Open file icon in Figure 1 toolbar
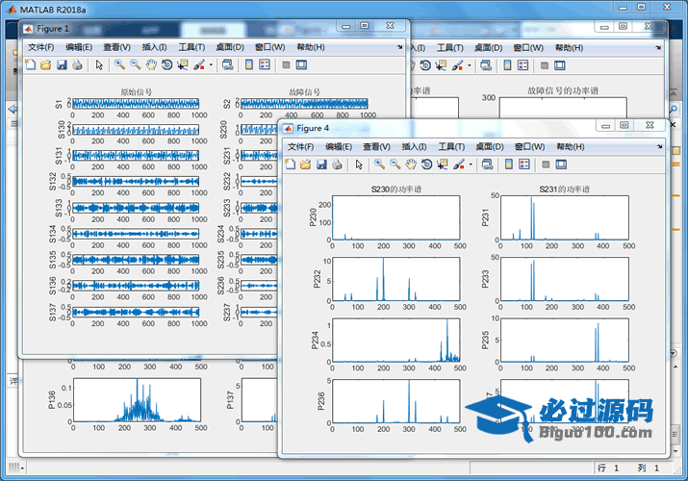Viewport: 688px width, 481px height. [45, 64]
